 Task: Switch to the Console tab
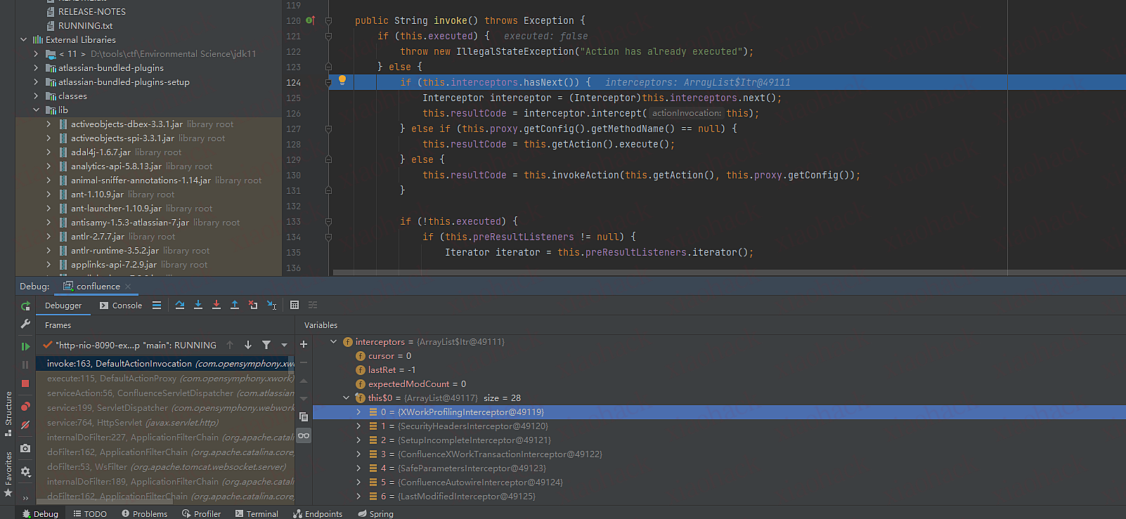(121, 306)
